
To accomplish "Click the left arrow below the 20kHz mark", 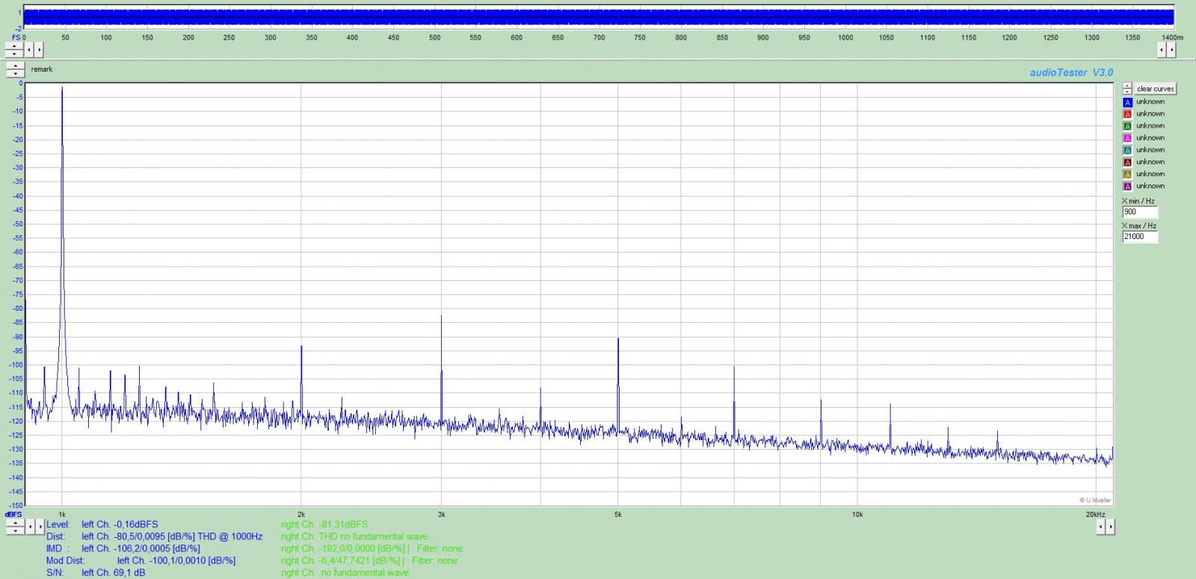I will 1101,527.
